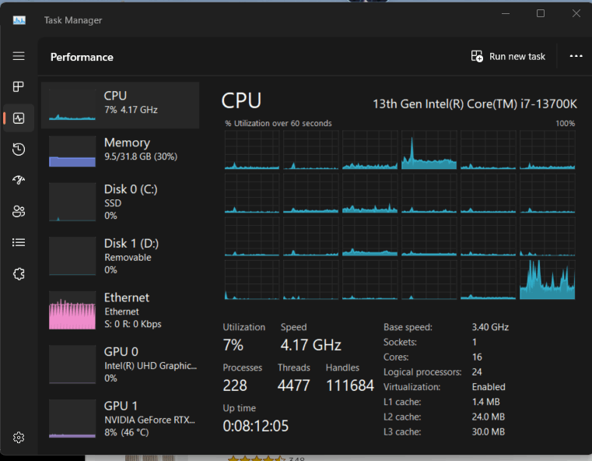Click the 7% utilization value
Screen dimensions: 592x461
[233, 345]
